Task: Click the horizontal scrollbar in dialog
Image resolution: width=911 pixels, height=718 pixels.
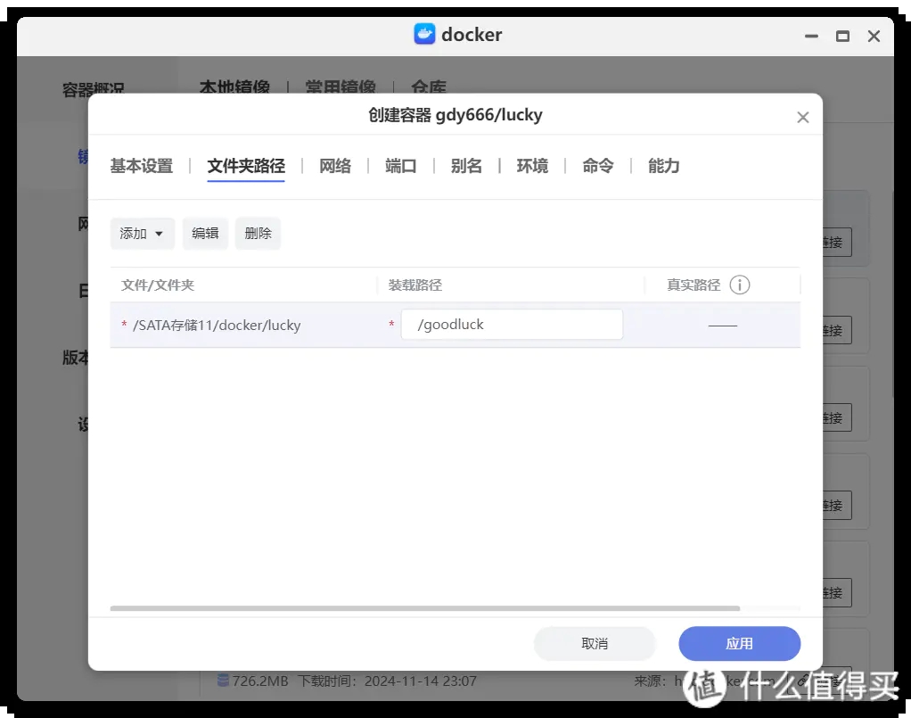Action: [x=424, y=608]
